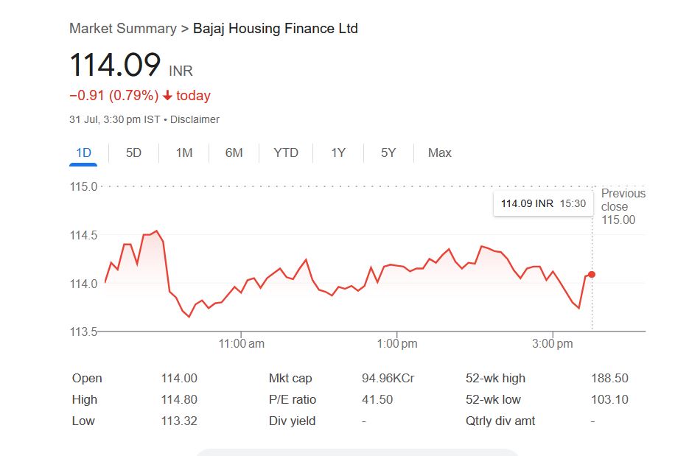Click the red endpoint dot on chart
The image size is (689, 456).
tap(592, 275)
